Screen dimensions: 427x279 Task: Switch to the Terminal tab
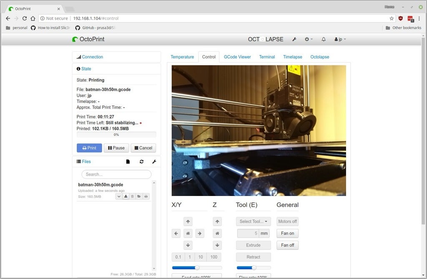(267, 57)
